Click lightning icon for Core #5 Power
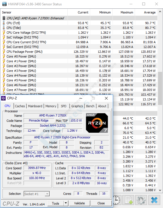163x208 pixels. coord(4,80)
